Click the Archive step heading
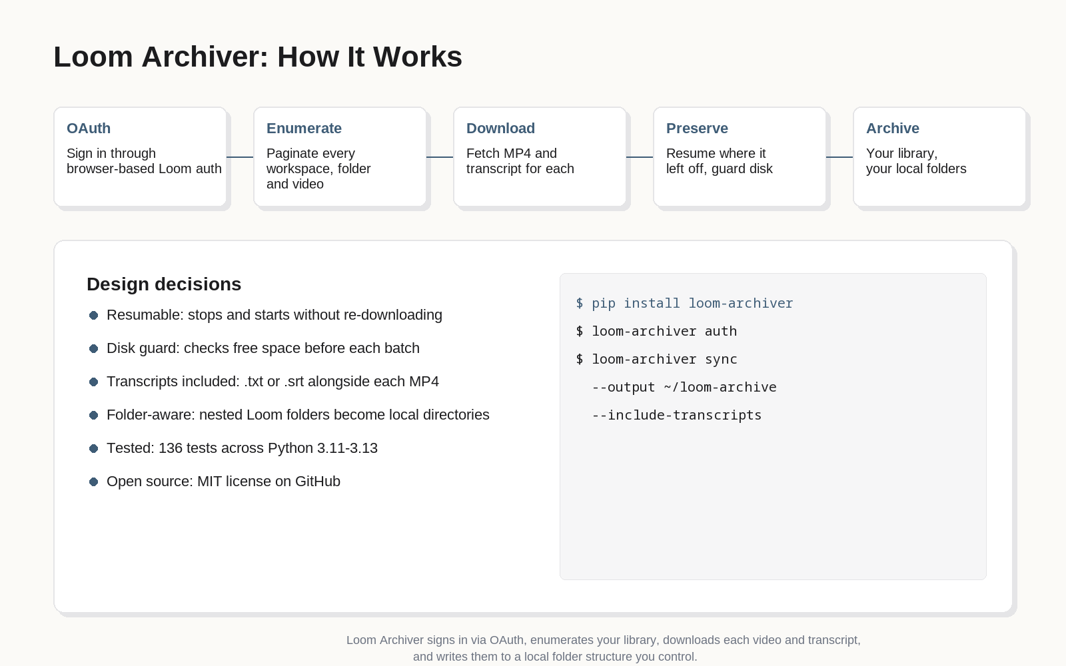Image resolution: width=1066 pixels, height=666 pixels. tap(893, 129)
